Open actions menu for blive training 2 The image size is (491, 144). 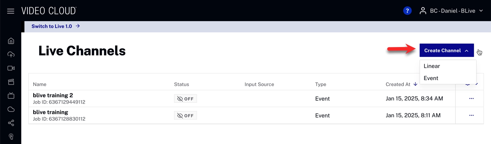[x=471, y=99]
